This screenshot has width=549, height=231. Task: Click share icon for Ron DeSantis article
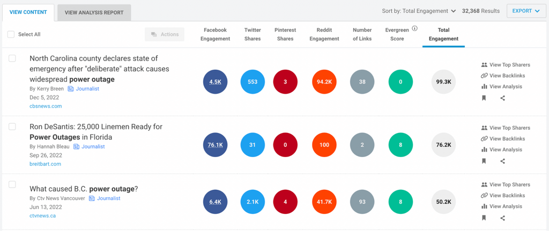coord(502,161)
